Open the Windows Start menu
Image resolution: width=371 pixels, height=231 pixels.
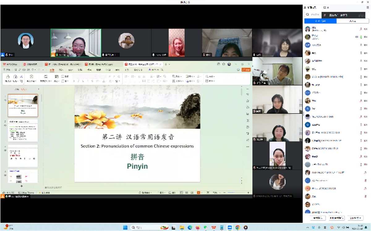click(125, 228)
